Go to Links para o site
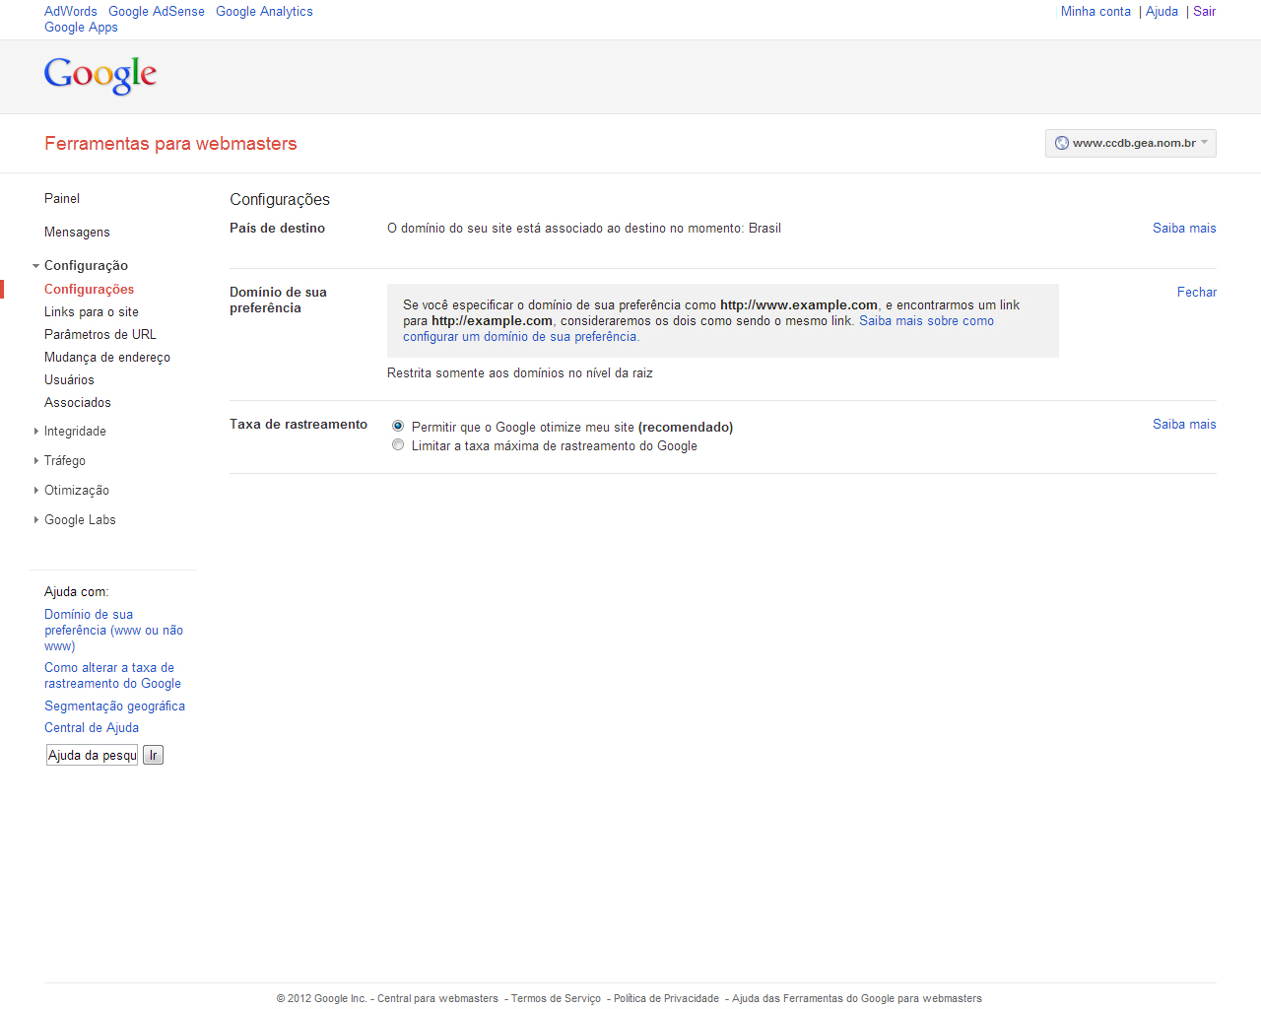Viewport: 1261px width, 1009px height. point(92,311)
